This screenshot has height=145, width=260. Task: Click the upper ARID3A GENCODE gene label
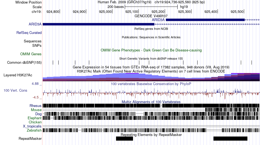(158, 20)
